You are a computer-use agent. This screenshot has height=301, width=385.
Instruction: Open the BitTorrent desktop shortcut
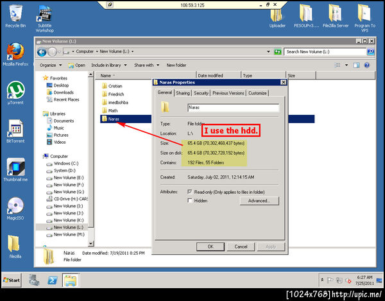(x=15, y=131)
